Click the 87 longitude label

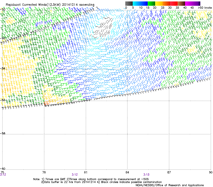(x=169, y=172)
